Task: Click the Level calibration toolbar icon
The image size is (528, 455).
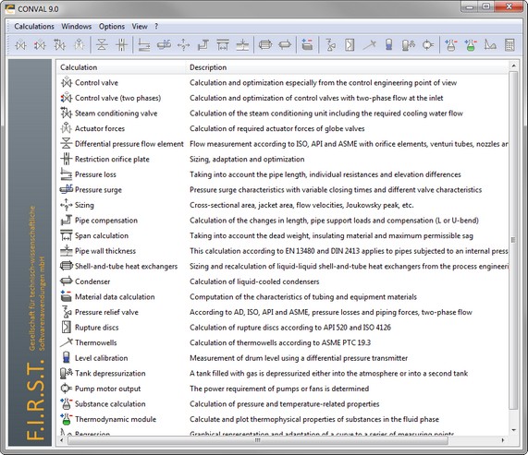Action: [x=388, y=44]
